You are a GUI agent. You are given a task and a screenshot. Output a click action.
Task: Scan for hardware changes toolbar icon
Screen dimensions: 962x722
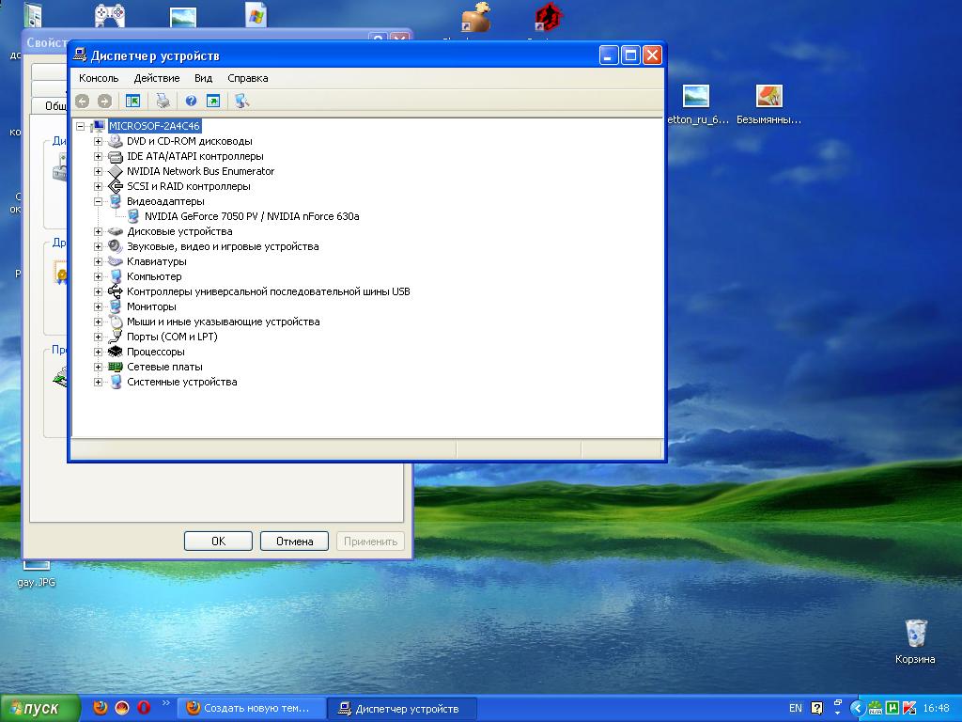[241, 101]
